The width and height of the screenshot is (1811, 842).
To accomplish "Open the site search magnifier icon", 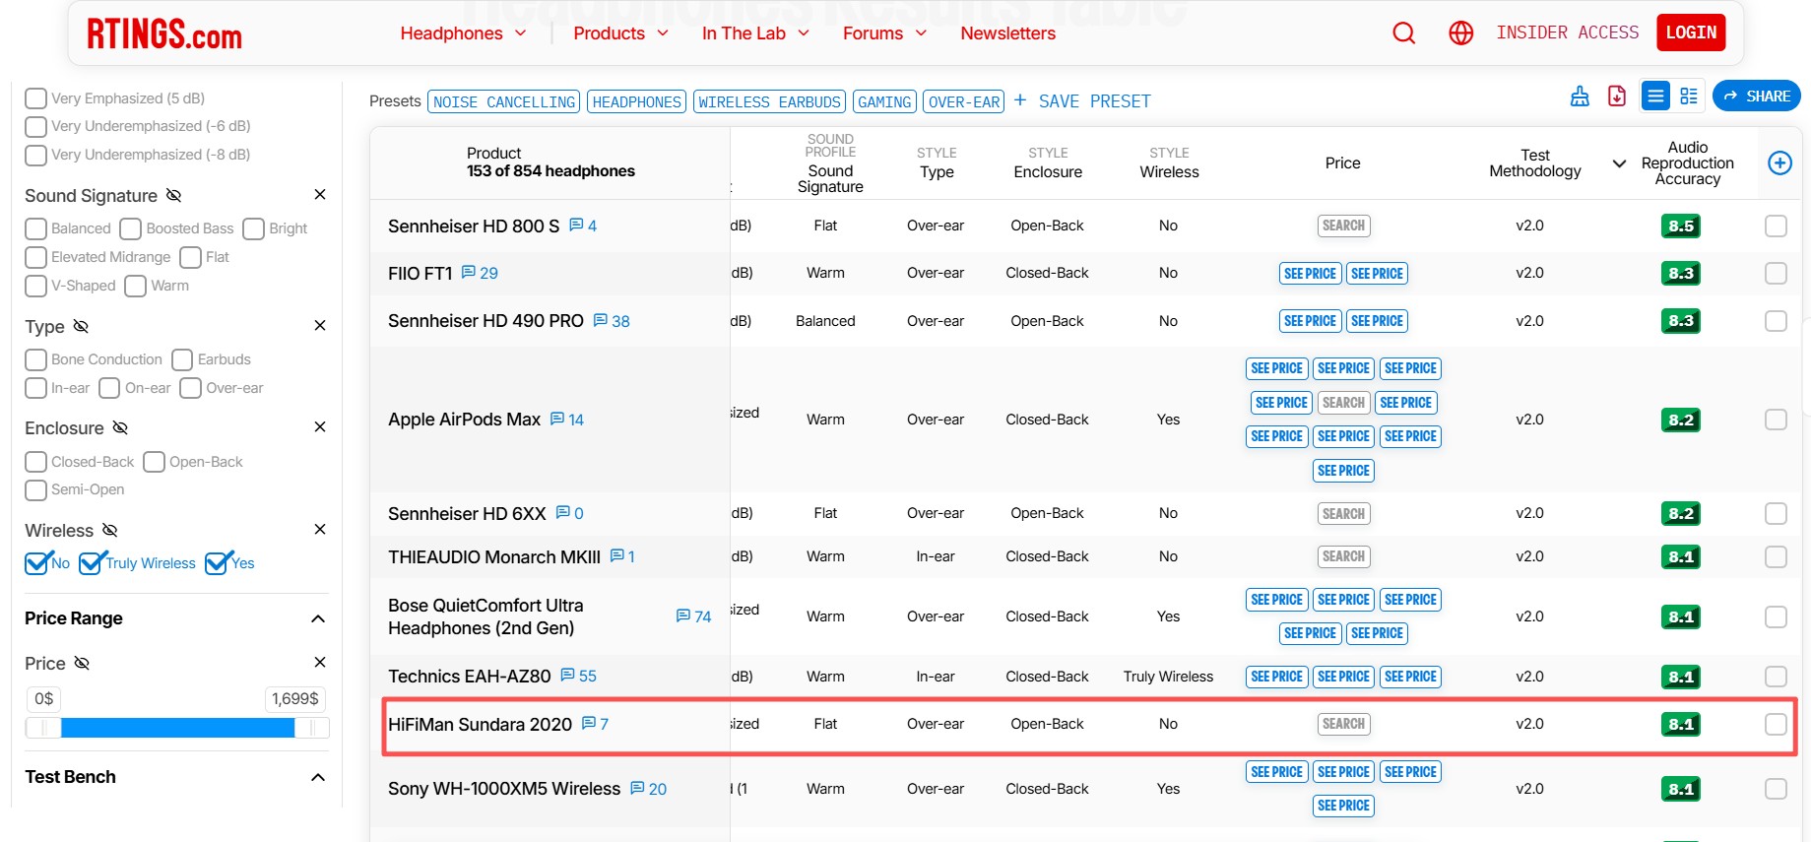I will [1403, 33].
